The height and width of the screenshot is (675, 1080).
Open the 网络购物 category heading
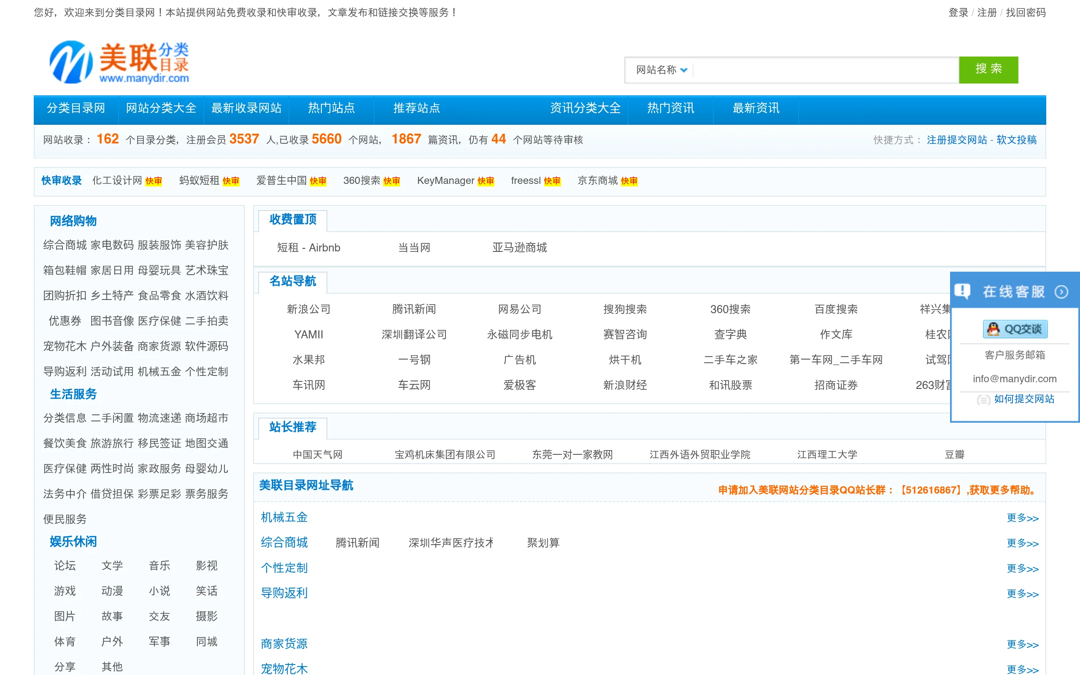pyautogui.click(x=73, y=221)
